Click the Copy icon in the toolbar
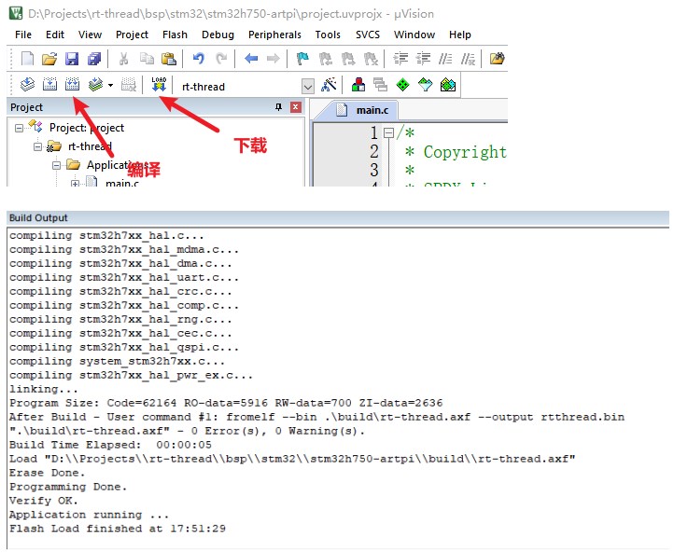 click(147, 59)
